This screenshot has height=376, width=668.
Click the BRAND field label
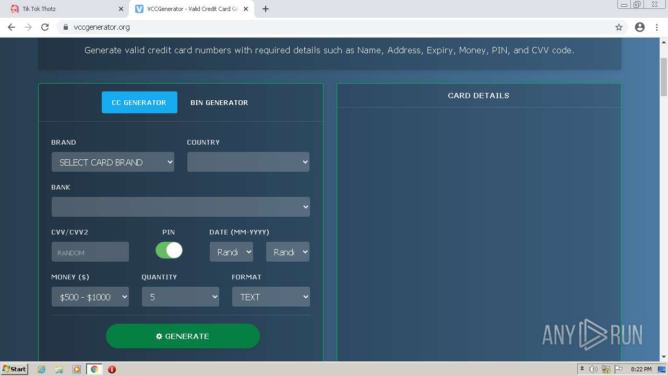point(64,142)
